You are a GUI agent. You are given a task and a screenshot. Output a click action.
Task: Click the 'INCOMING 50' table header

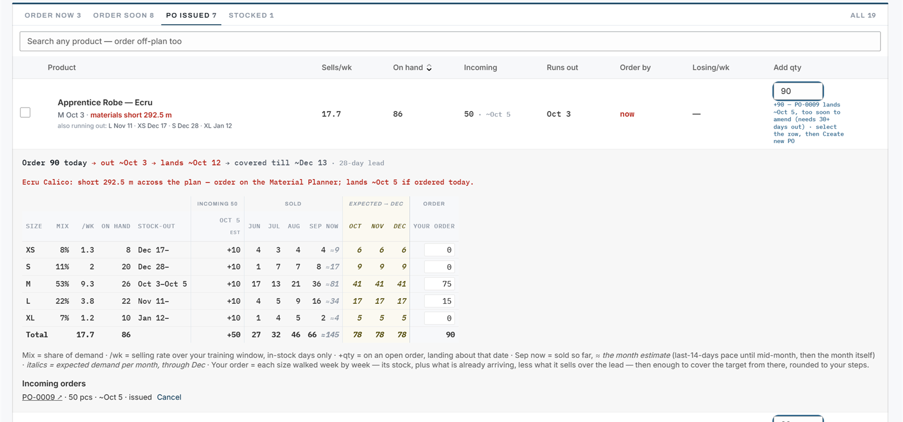[x=217, y=204]
